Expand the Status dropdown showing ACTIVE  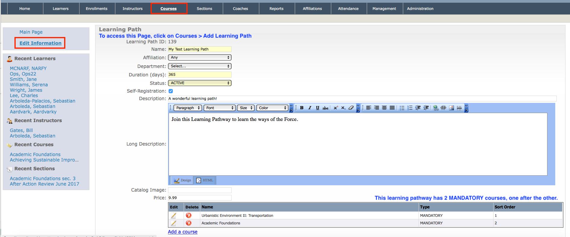200,83
